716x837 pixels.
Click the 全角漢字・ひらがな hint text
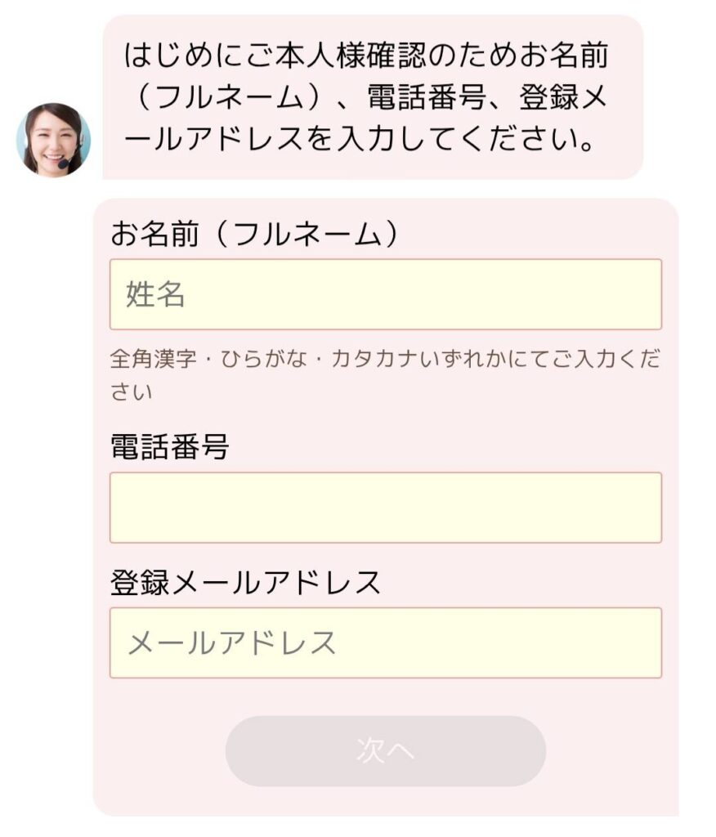pyautogui.click(x=386, y=374)
